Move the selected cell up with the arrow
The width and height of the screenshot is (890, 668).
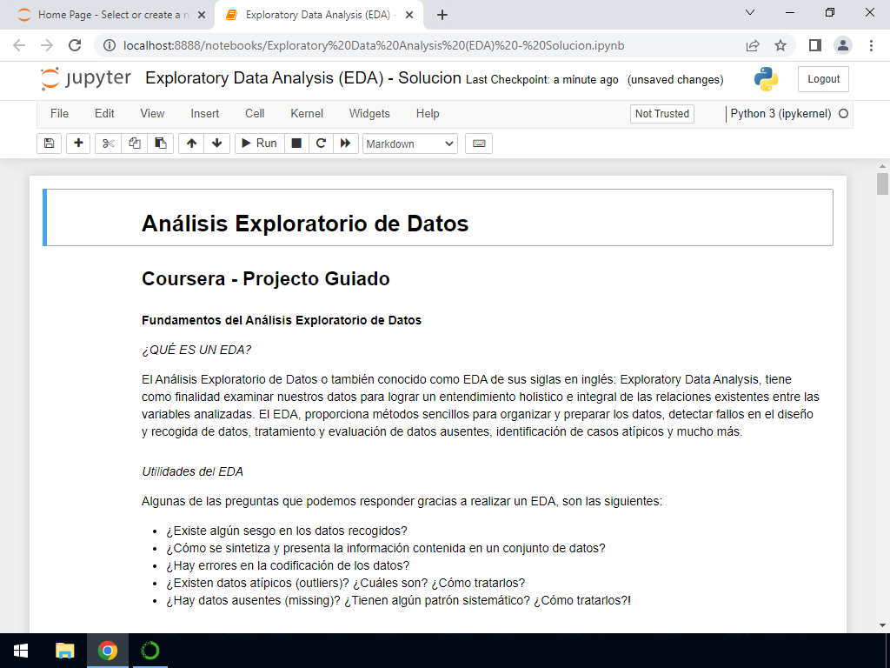(x=192, y=144)
